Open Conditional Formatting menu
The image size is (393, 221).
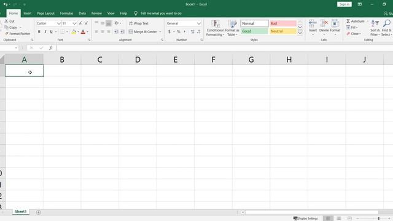[215, 28]
